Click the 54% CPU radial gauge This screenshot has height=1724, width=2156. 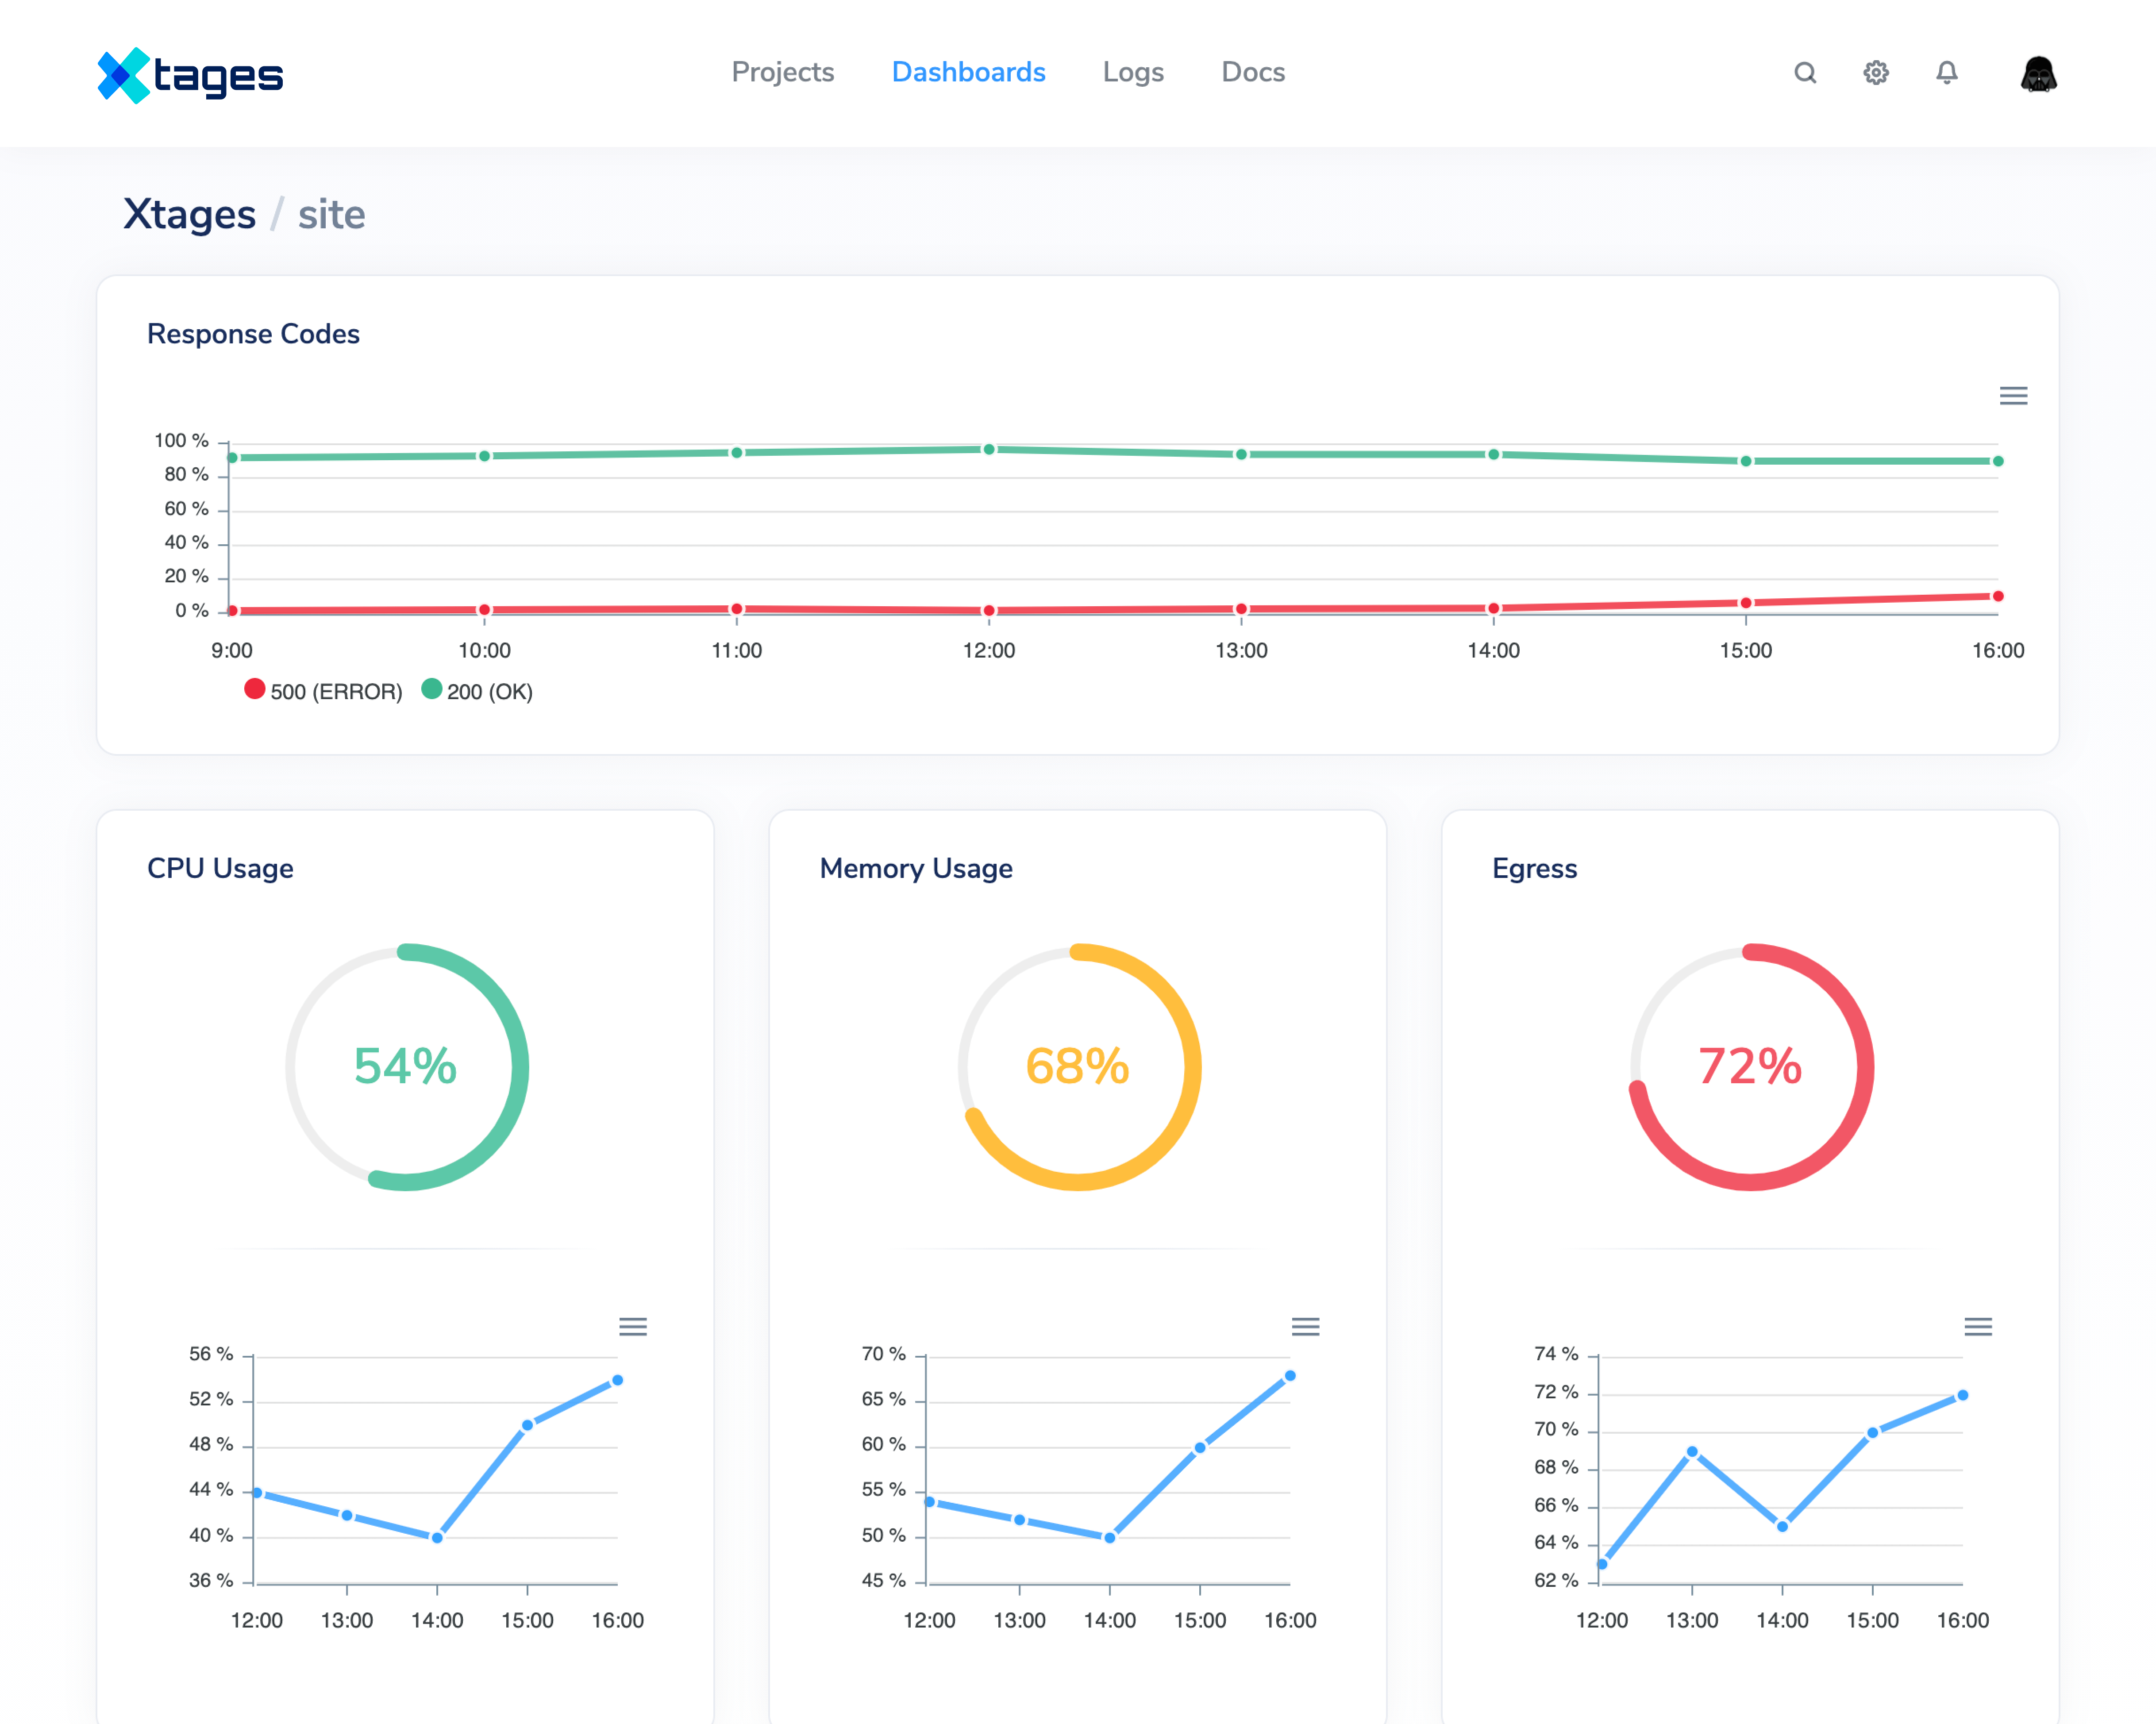tap(406, 1067)
